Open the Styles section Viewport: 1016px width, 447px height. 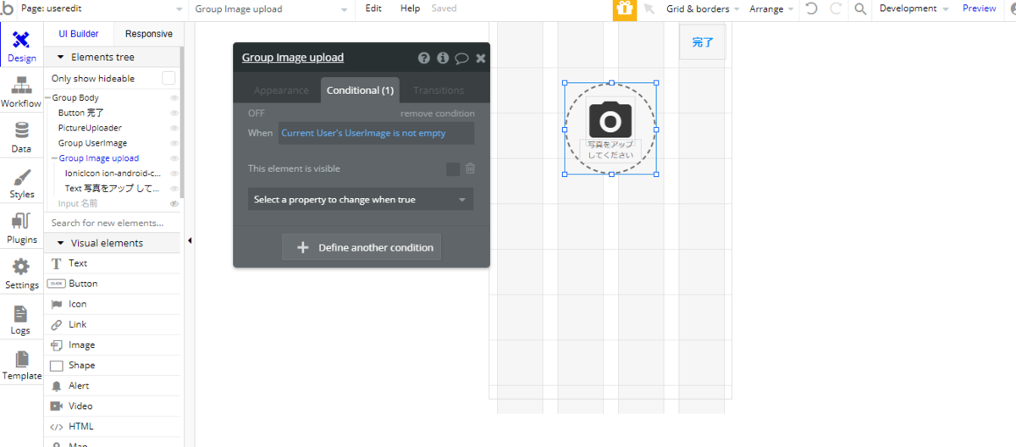(21, 184)
